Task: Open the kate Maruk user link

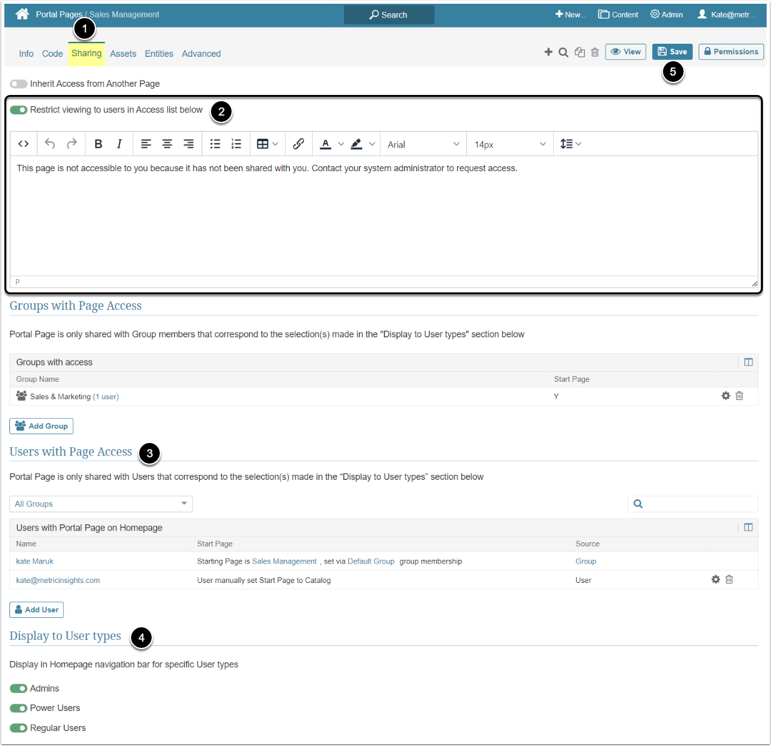Action: coord(35,562)
